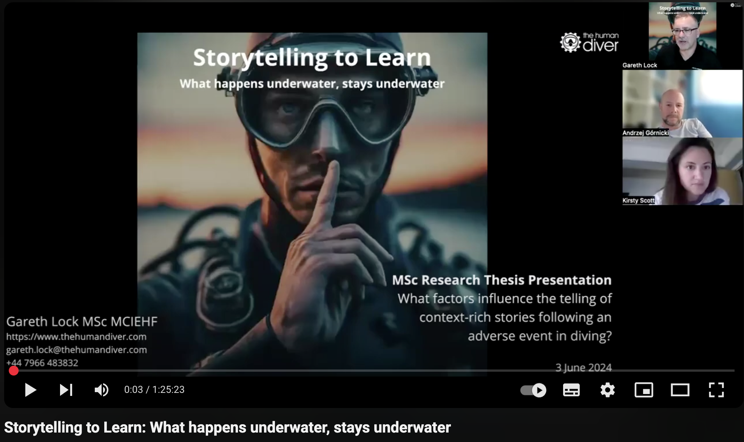Switch to theater mode
The image size is (744, 442).
point(680,390)
